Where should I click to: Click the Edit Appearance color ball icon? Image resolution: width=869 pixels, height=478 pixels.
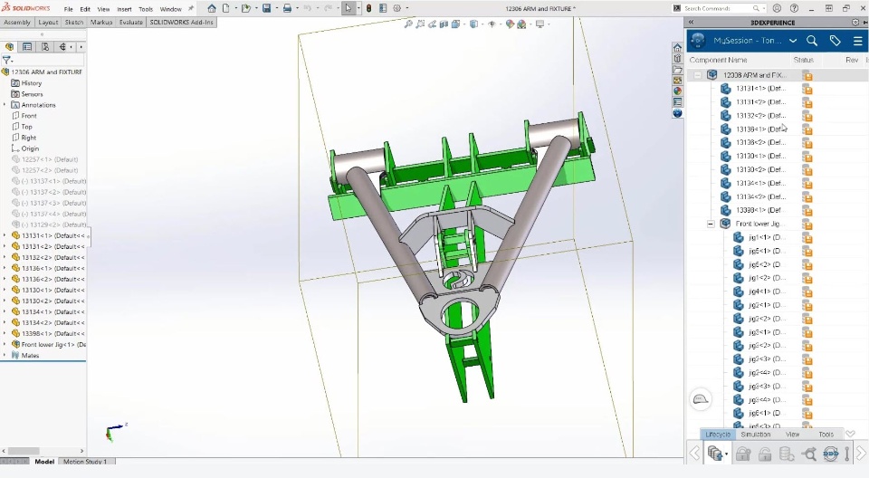tap(510, 24)
